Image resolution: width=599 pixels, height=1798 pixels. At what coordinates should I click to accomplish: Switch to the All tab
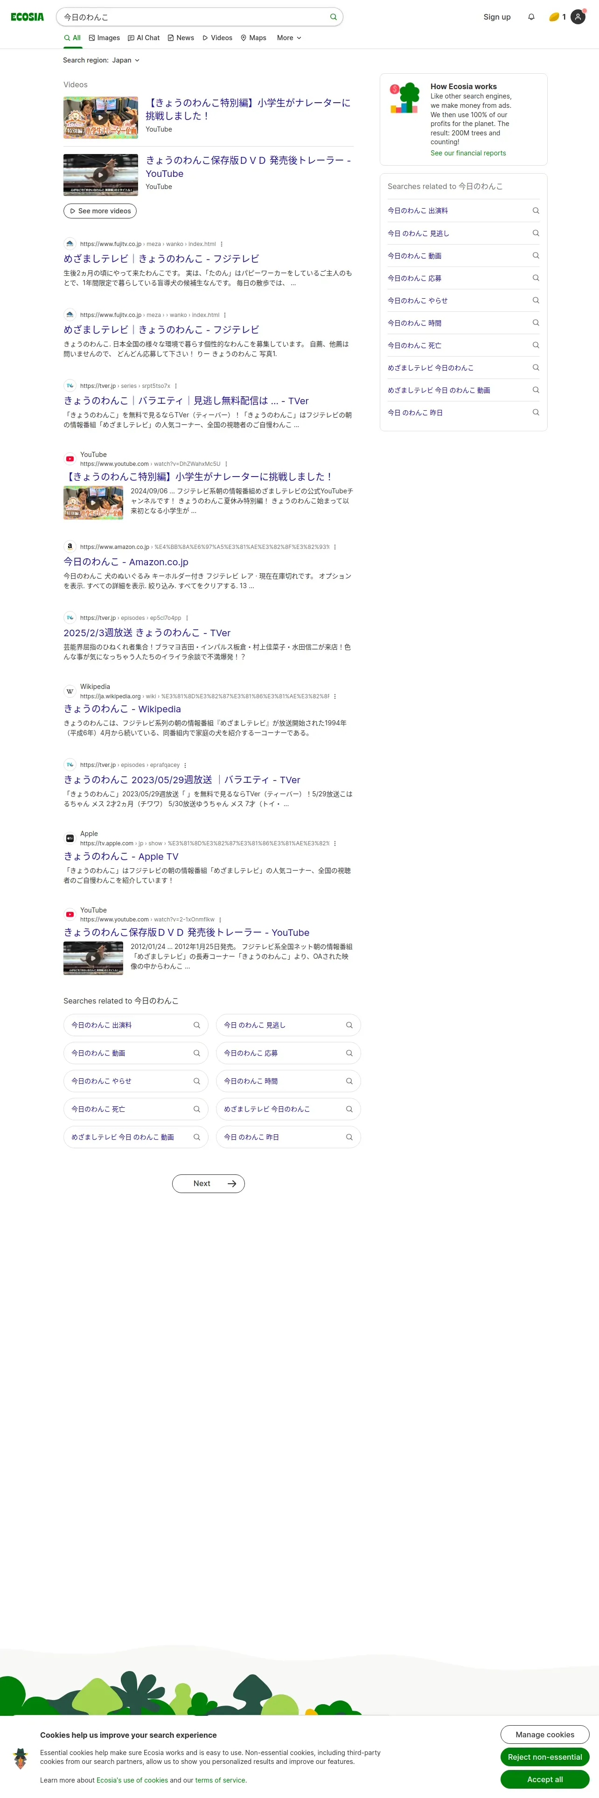72,38
